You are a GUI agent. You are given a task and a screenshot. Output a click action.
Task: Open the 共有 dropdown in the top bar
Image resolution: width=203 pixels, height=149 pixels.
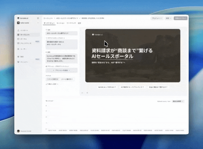[168, 18]
